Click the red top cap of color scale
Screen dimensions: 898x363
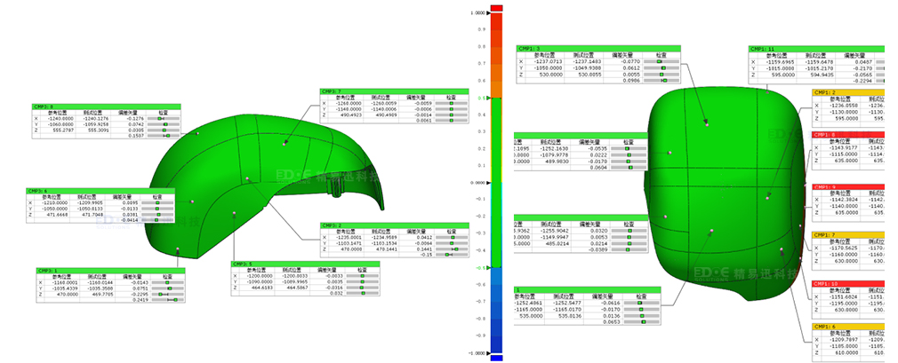tap(497, 7)
